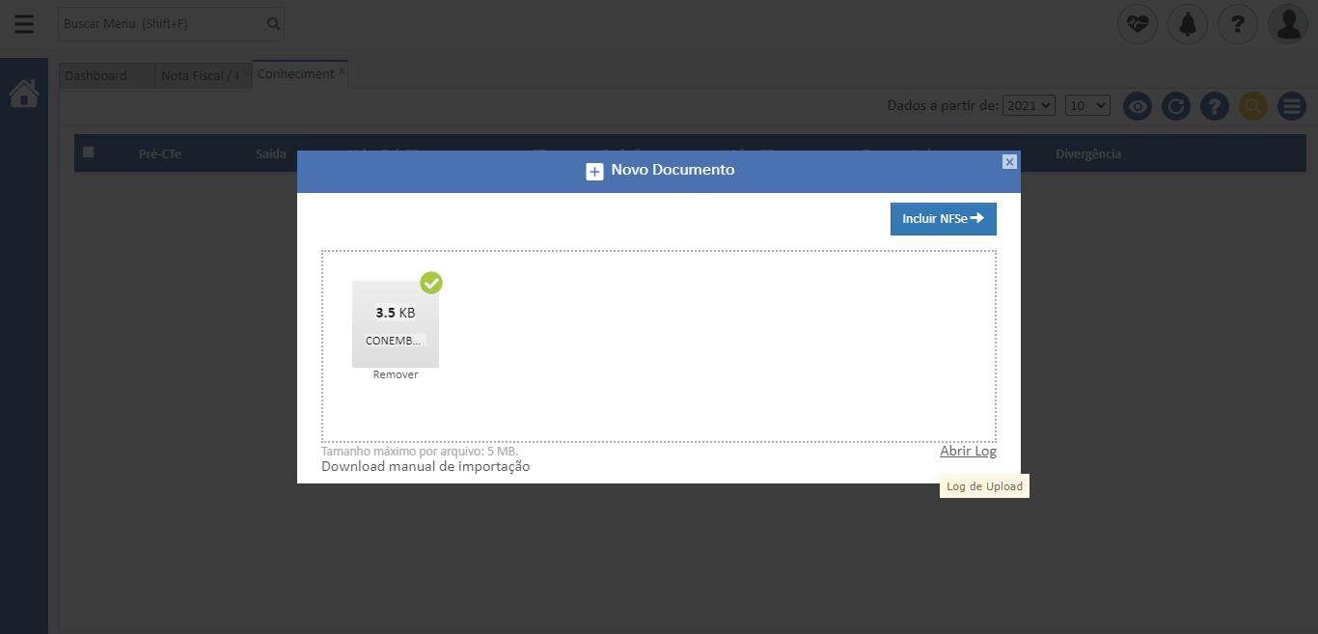Switch to the Dashboard tab
1318x634 pixels.
click(96, 75)
